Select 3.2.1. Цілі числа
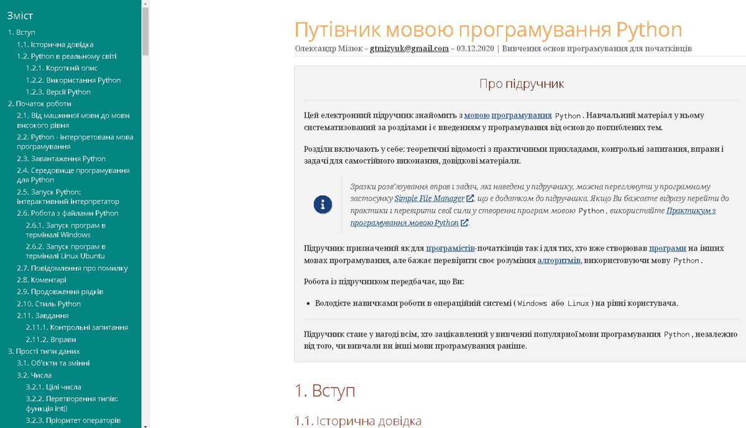 point(53,387)
